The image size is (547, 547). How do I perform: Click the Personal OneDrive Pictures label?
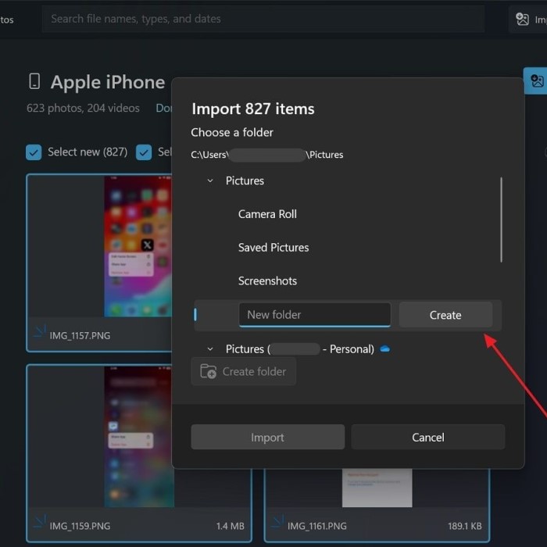coord(299,349)
